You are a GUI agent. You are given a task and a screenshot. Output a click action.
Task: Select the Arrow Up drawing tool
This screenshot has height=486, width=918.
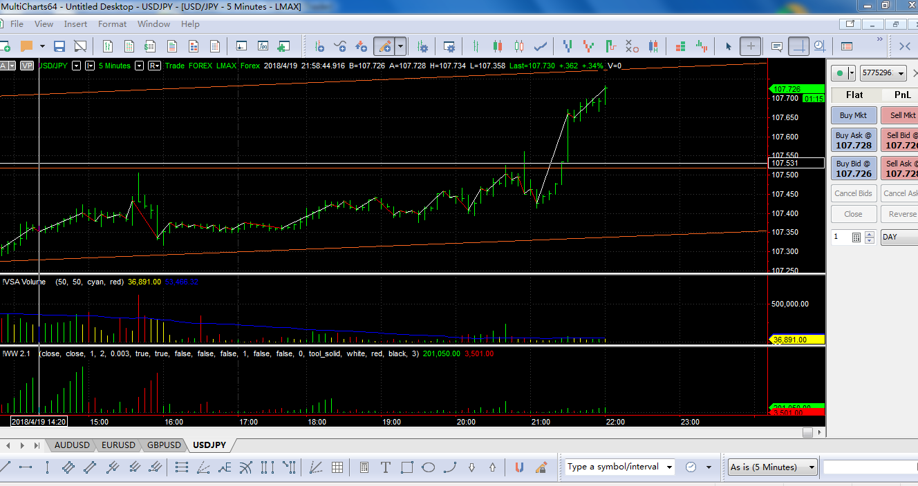(x=492, y=467)
